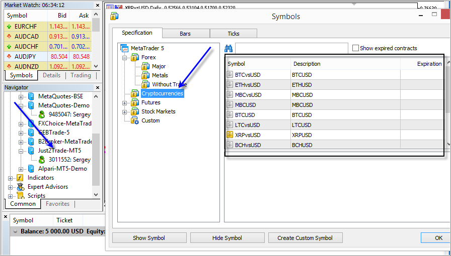Expand the Expert Advisors node
The height and width of the screenshot is (256, 451).
[10, 187]
